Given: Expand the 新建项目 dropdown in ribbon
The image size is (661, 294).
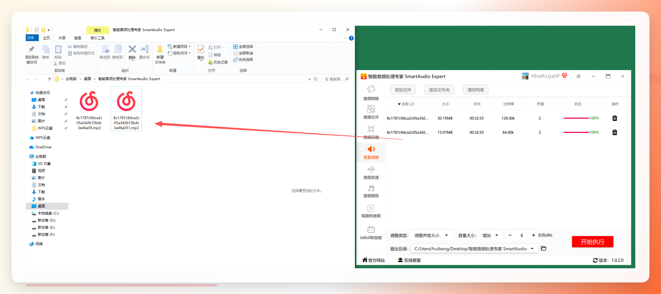Looking at the screenshot, I should click(190, 47).
